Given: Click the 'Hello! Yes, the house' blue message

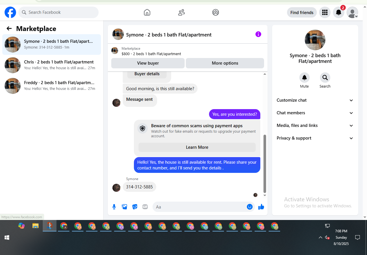Looking at the screenshot, I should coord(197,165).
